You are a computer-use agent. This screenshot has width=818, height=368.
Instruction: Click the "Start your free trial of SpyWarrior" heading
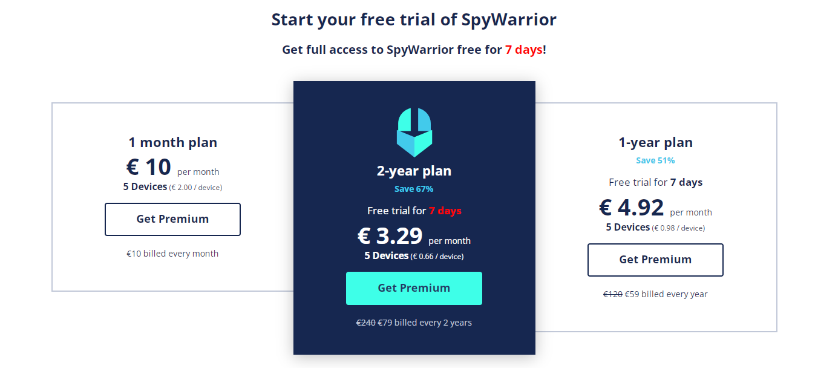414,19
